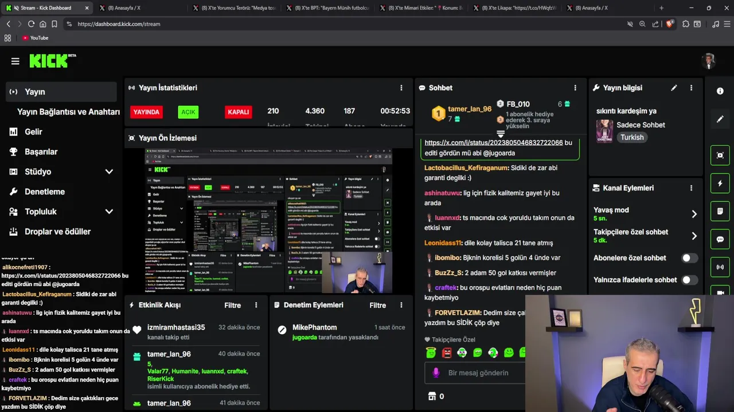This screenshot has width=734, height=412.
Task: Open Yayın İstatistikleri three-dot options
Action: click(x=401, y=88)
